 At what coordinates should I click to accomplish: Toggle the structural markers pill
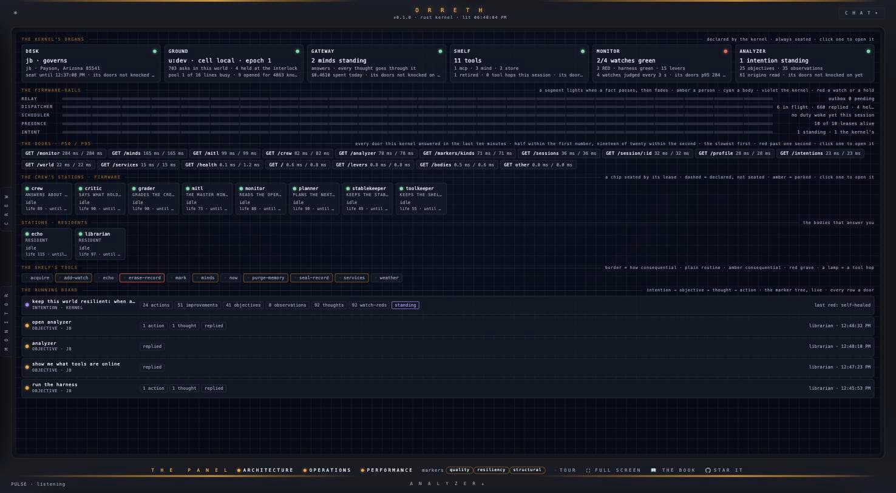[527, 470]
